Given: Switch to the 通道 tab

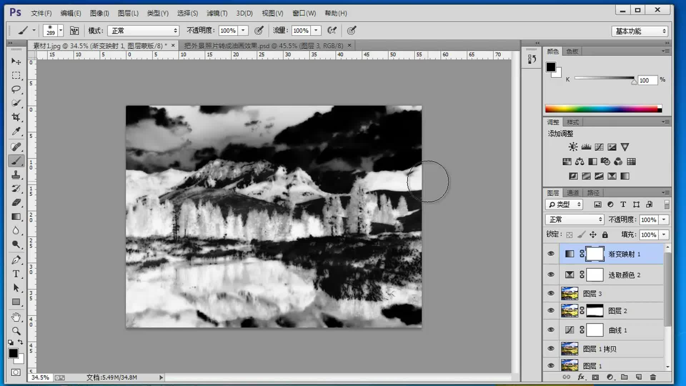Looking at the screenshot, I should click(573, 193).
